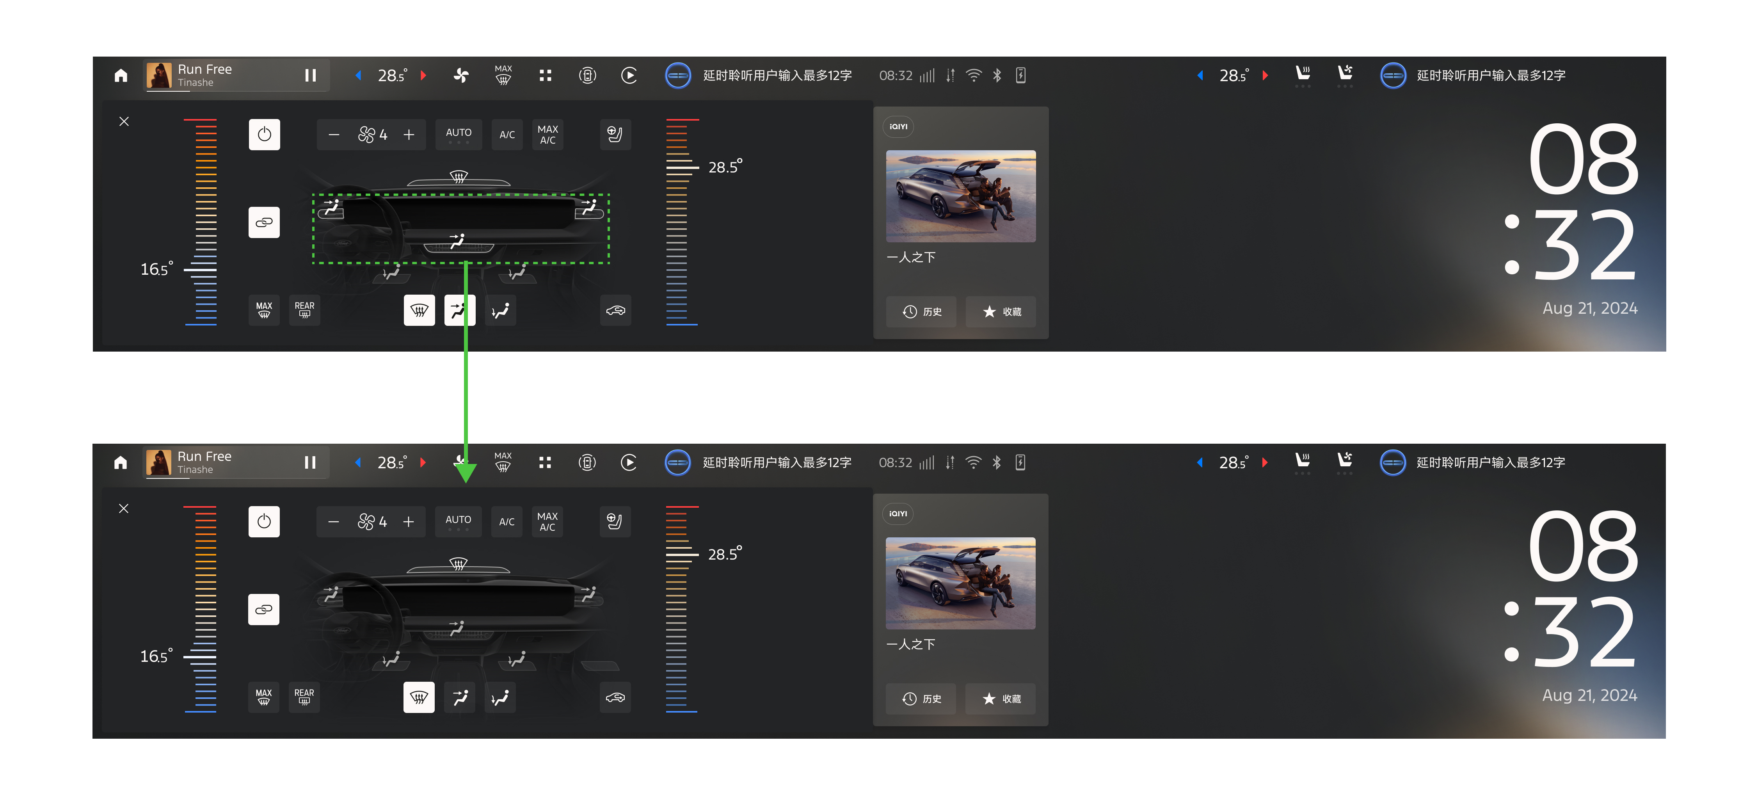The height and width of the screenshot is (807, 1749).
Task: Increase fan speed with plus in top panel
Action: (x=409, y=135)
